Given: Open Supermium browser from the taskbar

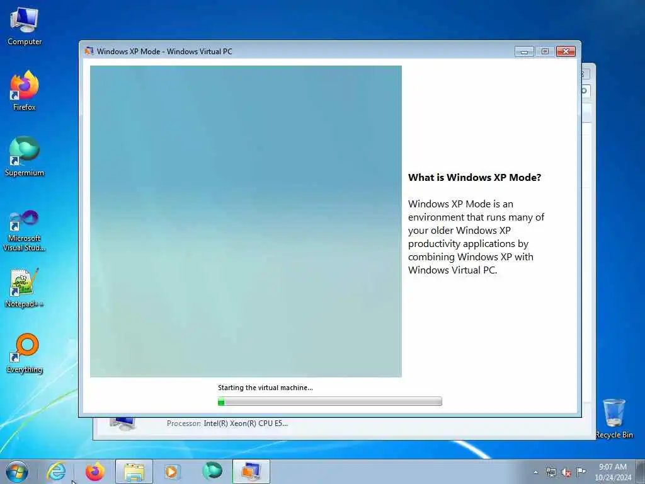Looking at the screenshot, I should point(212,471).
